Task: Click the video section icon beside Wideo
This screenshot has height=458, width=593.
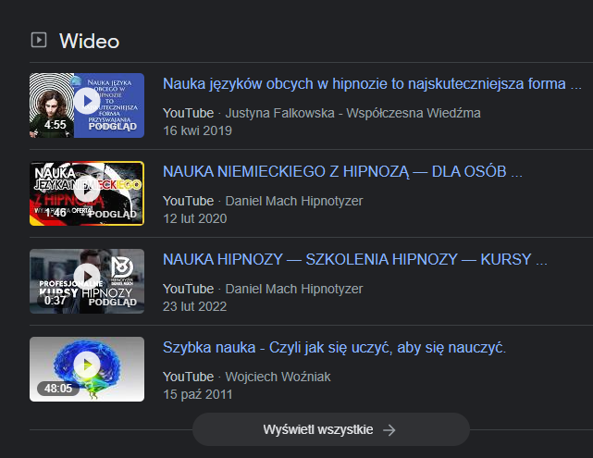Action: (x=39, y=40)
